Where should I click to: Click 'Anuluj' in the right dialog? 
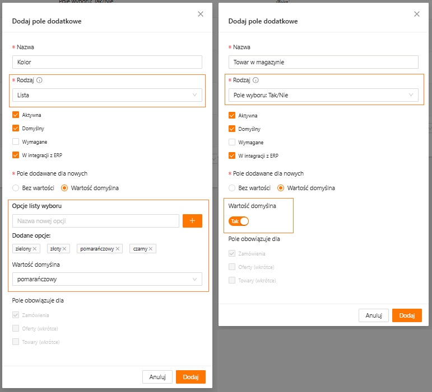point(373,315)
